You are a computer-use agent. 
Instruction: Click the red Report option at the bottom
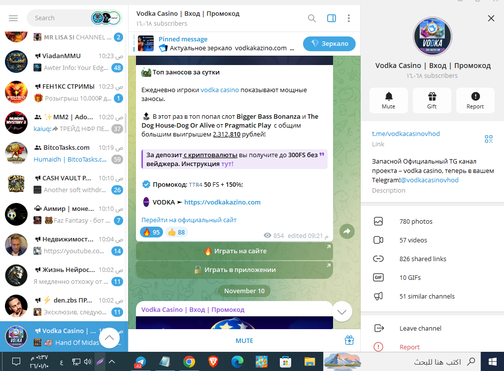[x=433, y=347]
